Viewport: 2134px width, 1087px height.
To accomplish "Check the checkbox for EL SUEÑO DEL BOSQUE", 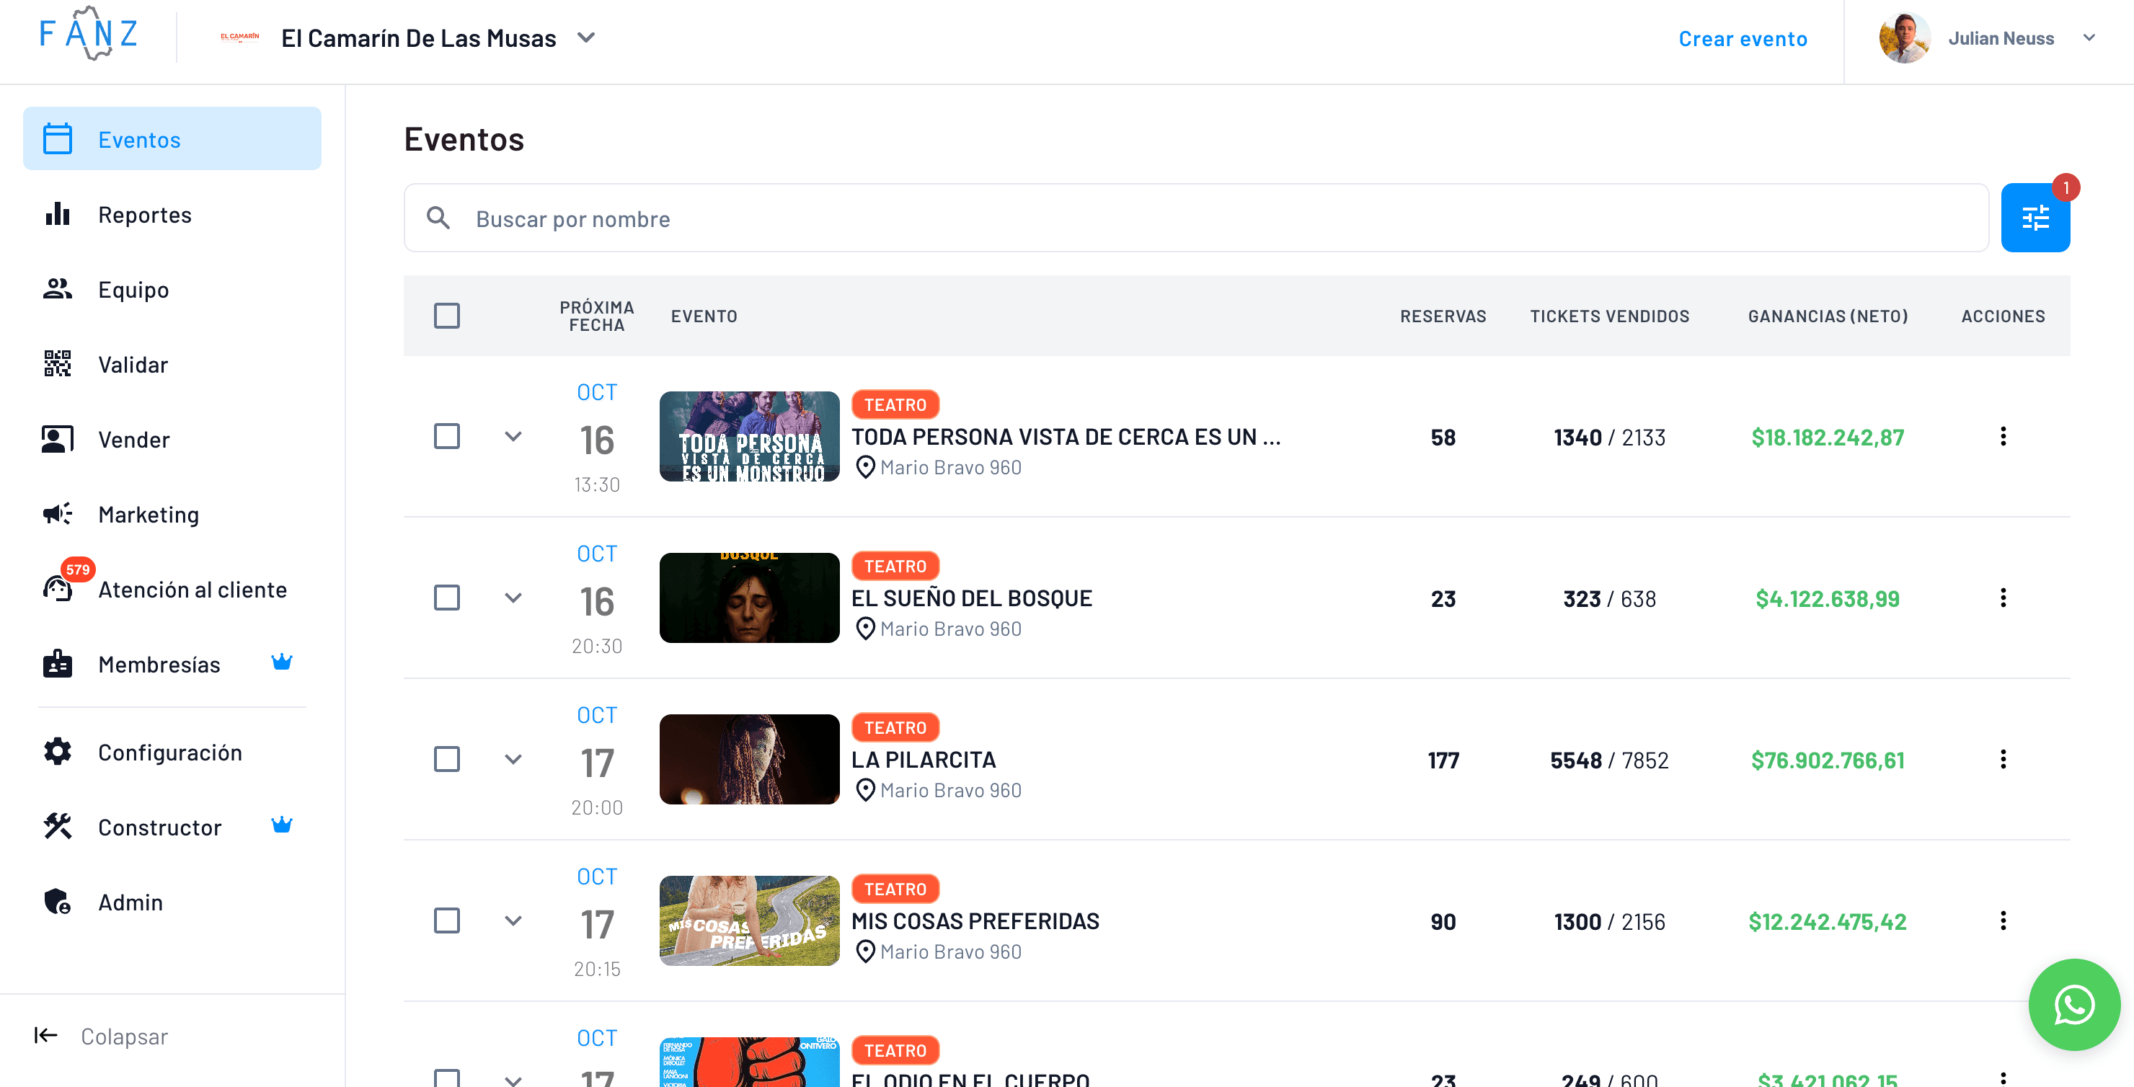I will point(446,598).
